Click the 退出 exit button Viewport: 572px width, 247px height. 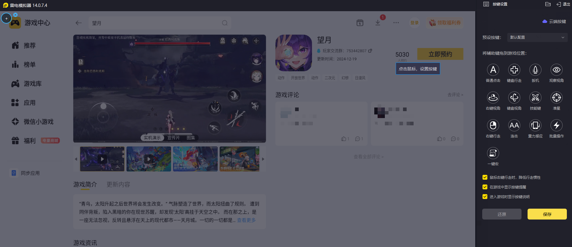click(563, 4)
